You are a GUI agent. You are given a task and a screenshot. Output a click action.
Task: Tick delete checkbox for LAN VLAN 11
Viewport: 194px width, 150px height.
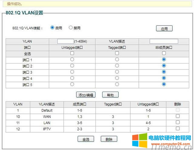click(178, 122)
